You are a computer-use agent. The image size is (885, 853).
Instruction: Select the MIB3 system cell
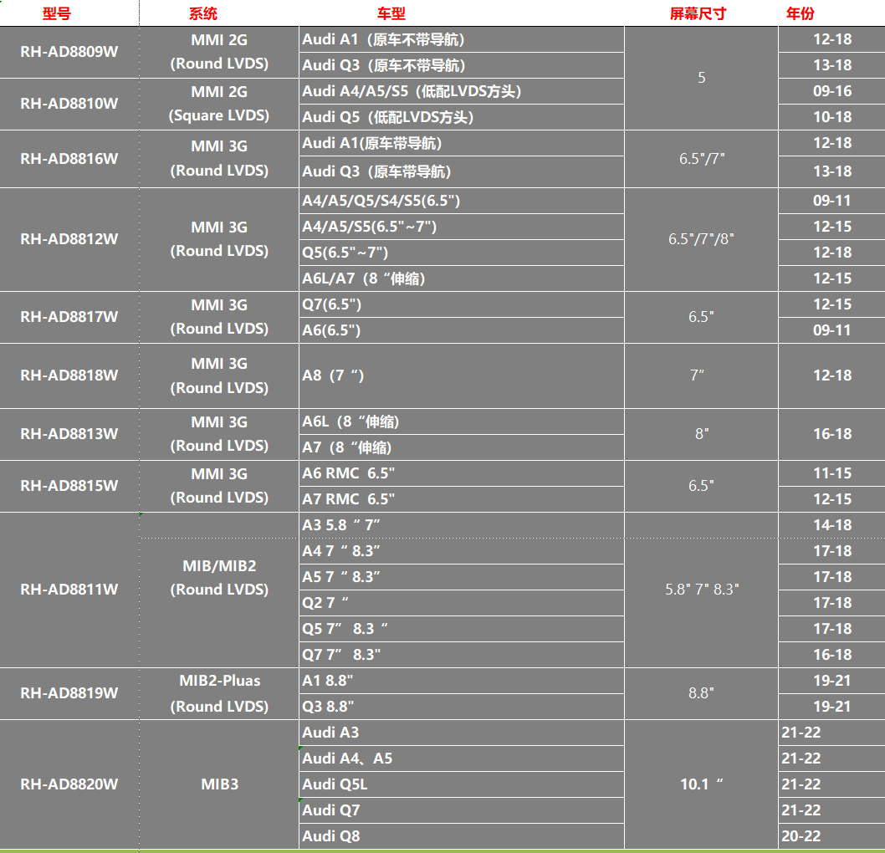[219, 784]
